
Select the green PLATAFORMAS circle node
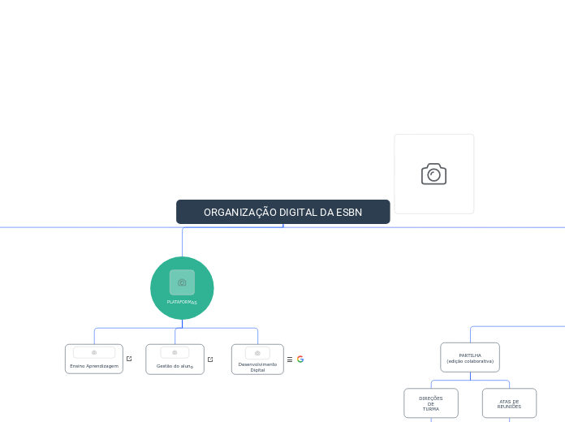[182, 288]
